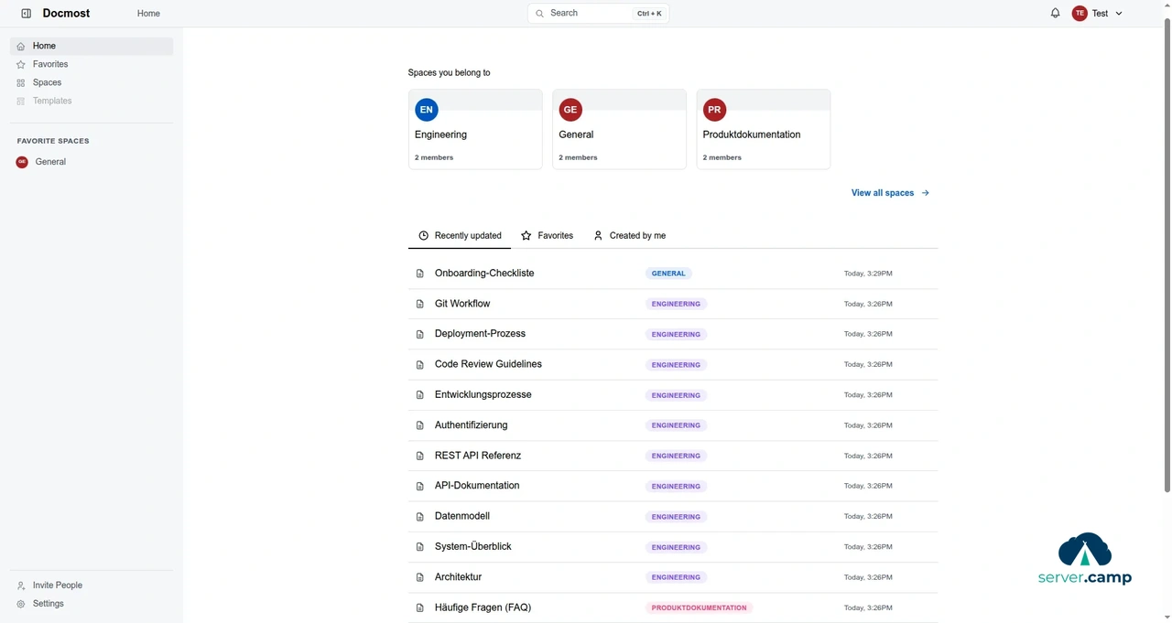The image size is (1172, 623).
Task: Open Favorites in the sidebar
Action: pos(92,64)
